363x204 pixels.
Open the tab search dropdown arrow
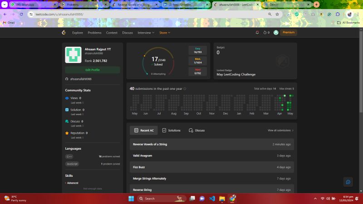pos(5,5)
